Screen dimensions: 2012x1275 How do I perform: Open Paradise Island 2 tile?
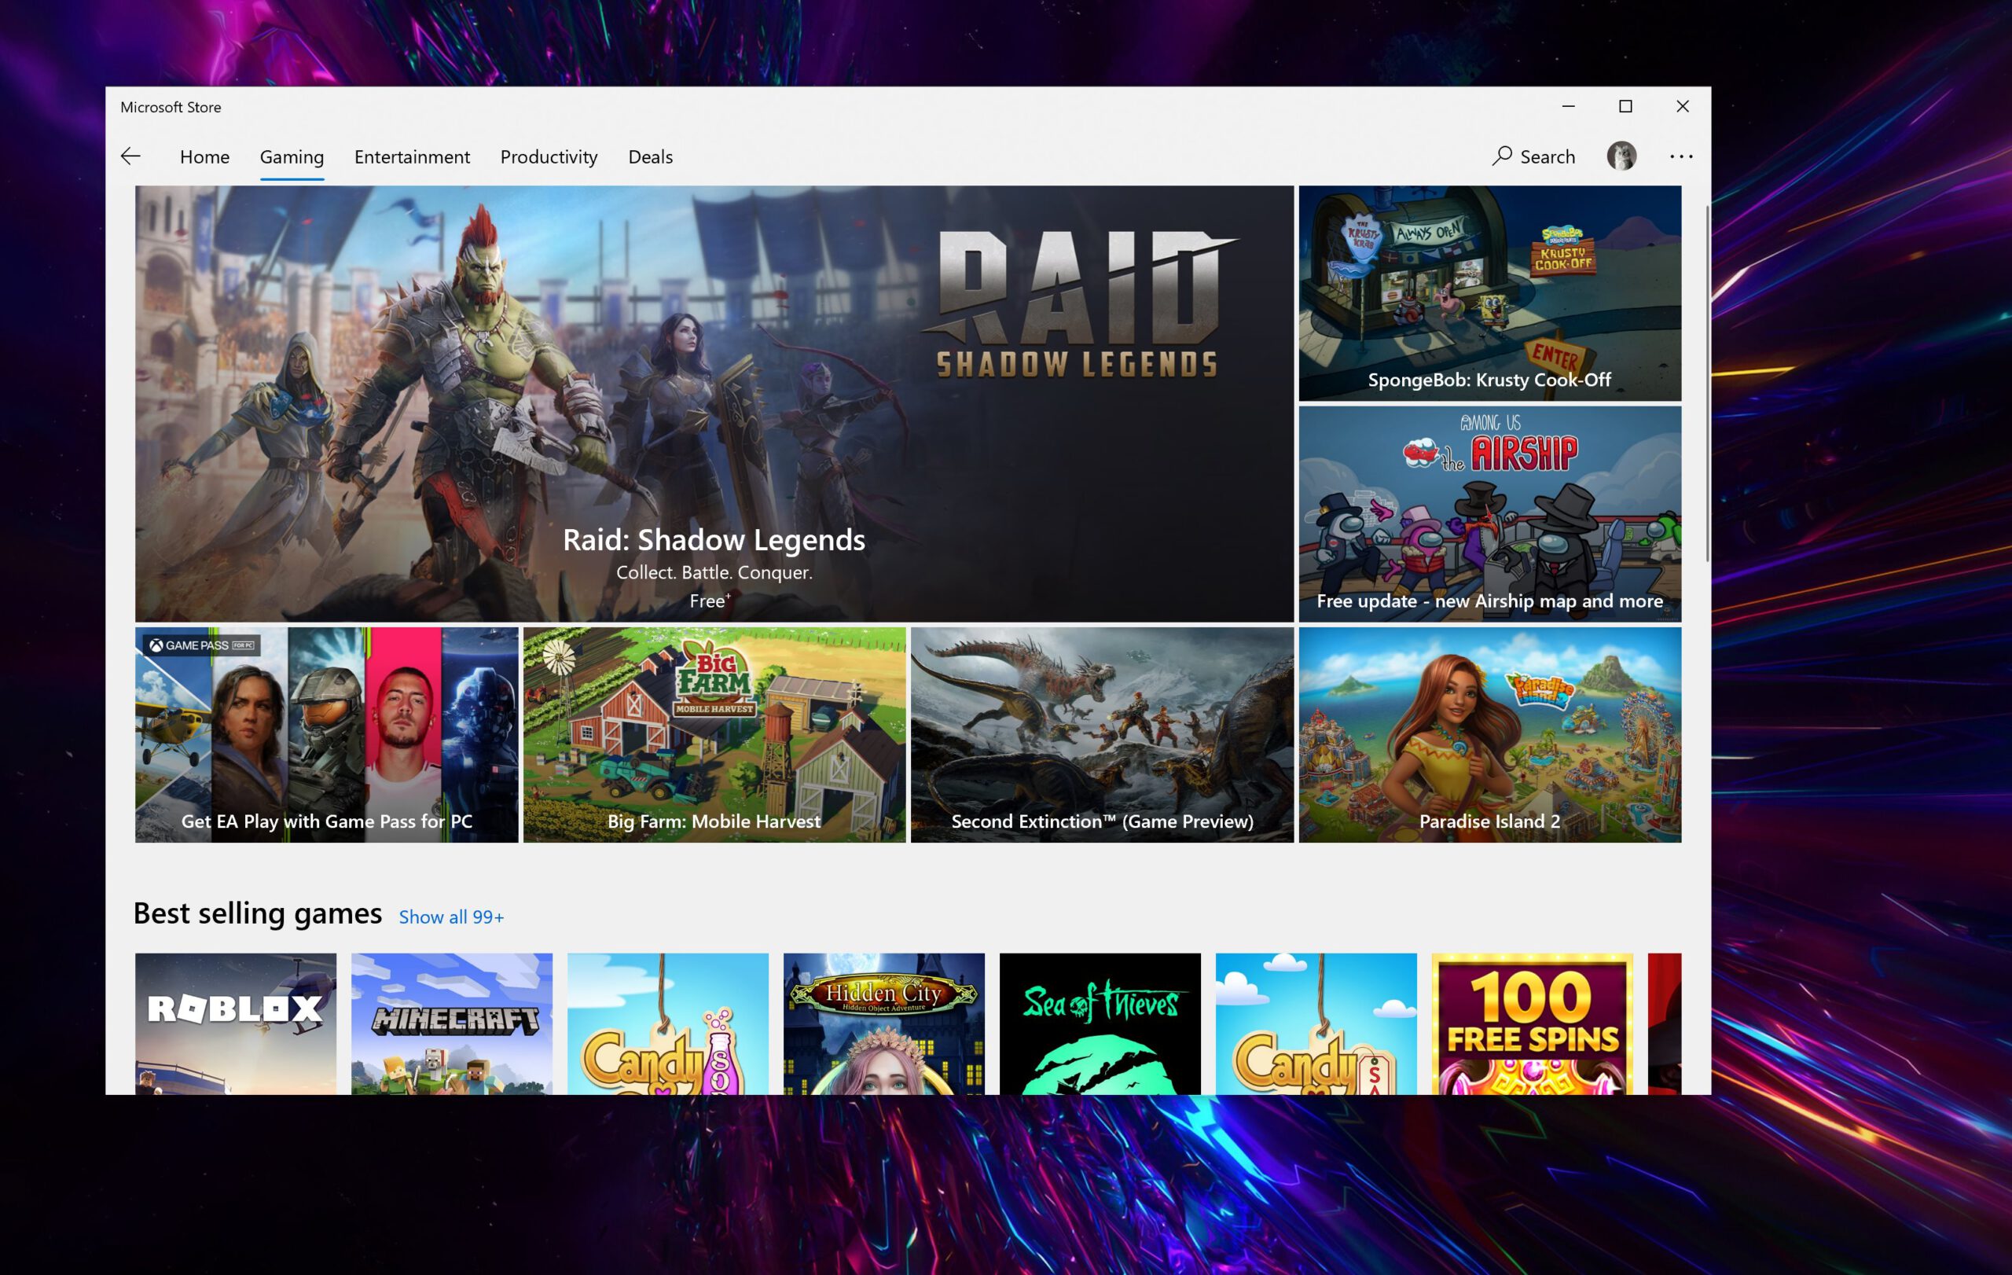tap(1490, 734)
